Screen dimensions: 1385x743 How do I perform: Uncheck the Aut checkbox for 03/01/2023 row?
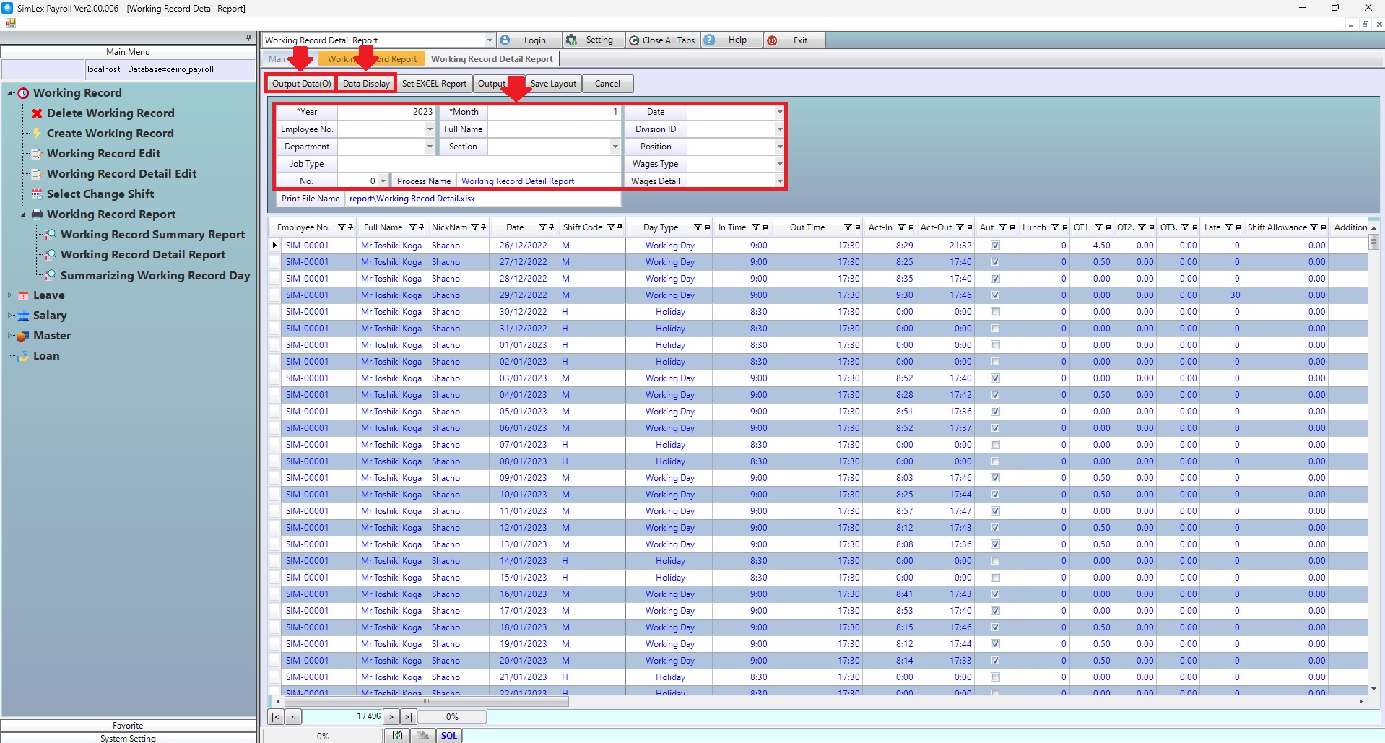pyautogui.click(x=995, y=378)
